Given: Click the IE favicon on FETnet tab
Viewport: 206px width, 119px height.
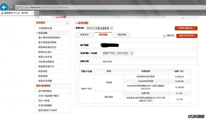Looking at the screenshot, I should tap(2, 13).
